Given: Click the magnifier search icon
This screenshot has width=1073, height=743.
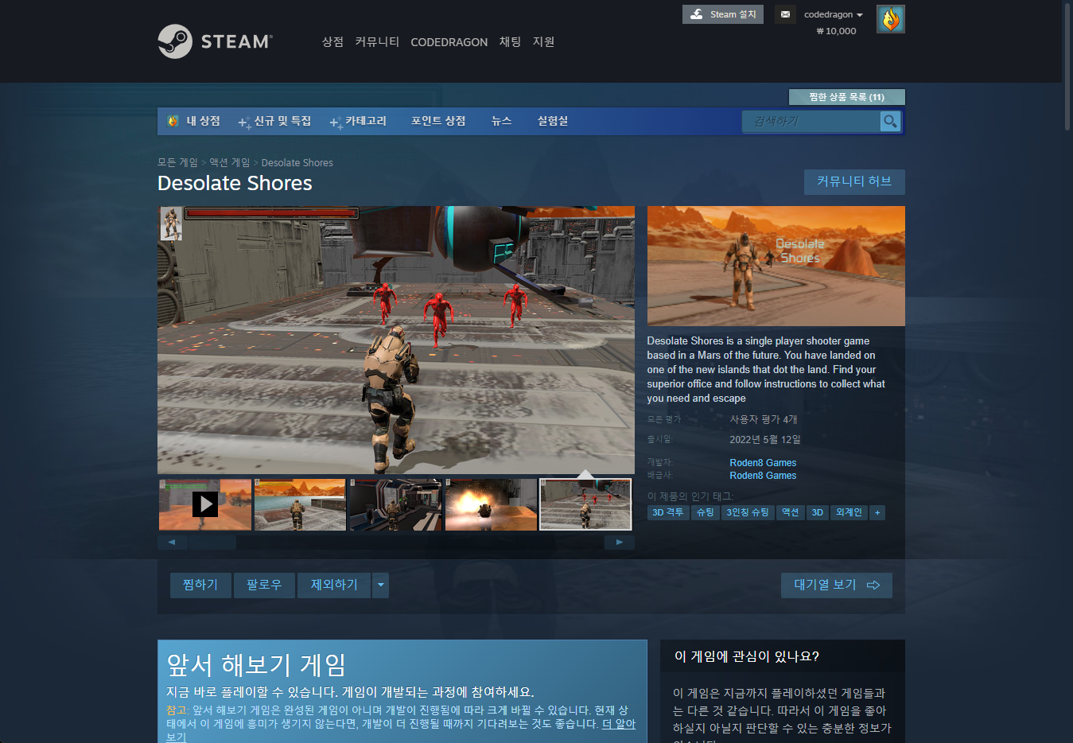Looking at the screenshot, I should tap(890, 121).
